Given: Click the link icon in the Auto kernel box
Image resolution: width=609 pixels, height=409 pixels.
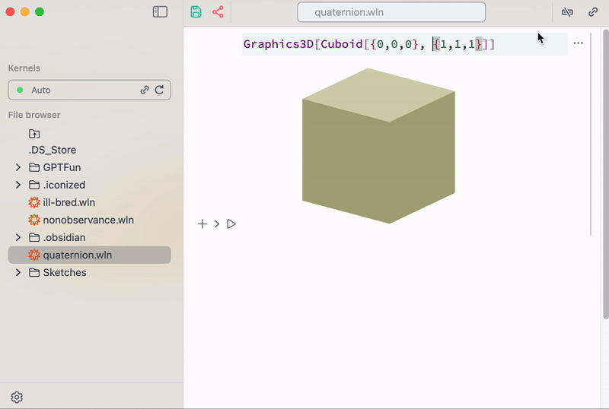Looking at the screenshot, I should click(145, 90).
